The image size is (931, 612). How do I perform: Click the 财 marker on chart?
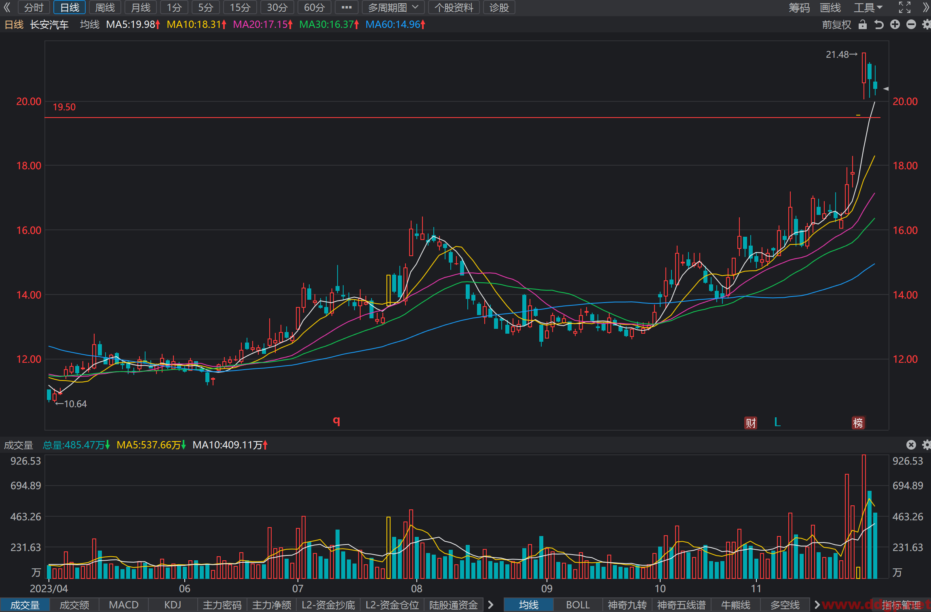click(x=751, y=423)
